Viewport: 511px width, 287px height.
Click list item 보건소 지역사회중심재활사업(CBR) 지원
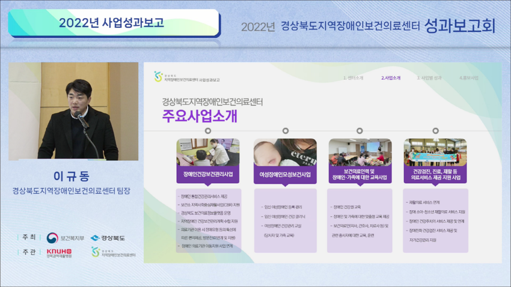click(x=210, y=205)
